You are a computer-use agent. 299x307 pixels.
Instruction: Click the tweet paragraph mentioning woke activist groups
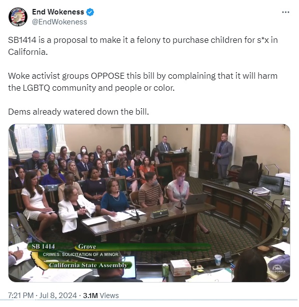(143, 82)
